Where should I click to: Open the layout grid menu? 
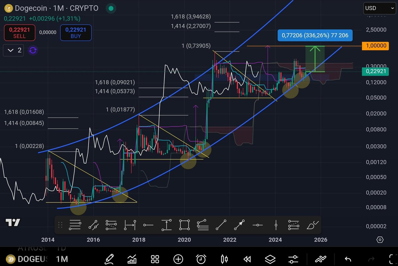click(155, 259)
